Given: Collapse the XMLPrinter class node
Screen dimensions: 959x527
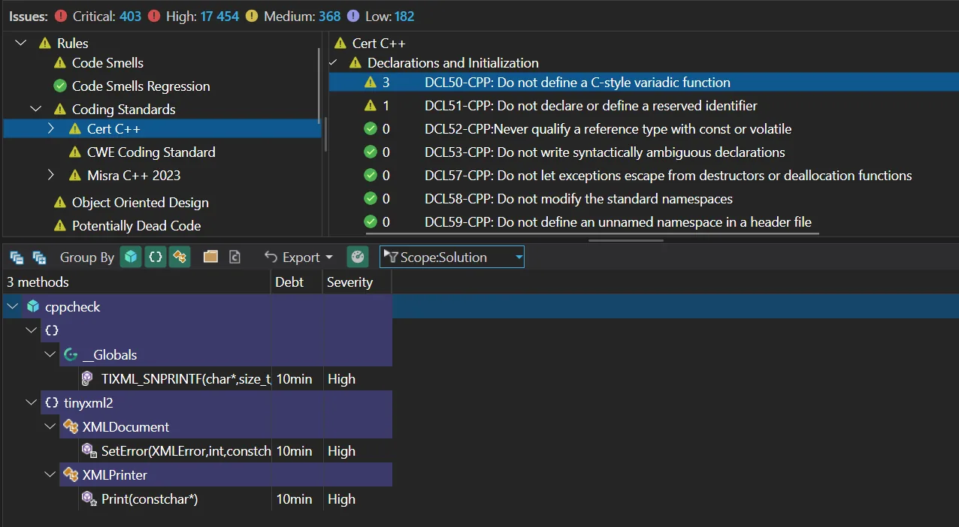Looking at the screenshot, I should point(50,474).
